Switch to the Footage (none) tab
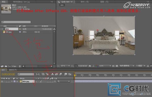The width and height of the screenshot is (152, 97). coord(85,2)
